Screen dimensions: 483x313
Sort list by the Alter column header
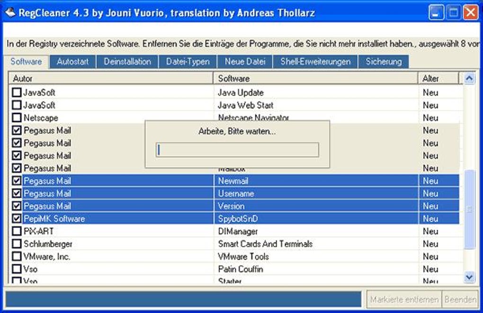coord(438,78)
